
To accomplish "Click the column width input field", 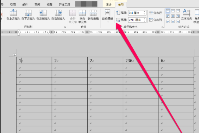I will point(136,20).
